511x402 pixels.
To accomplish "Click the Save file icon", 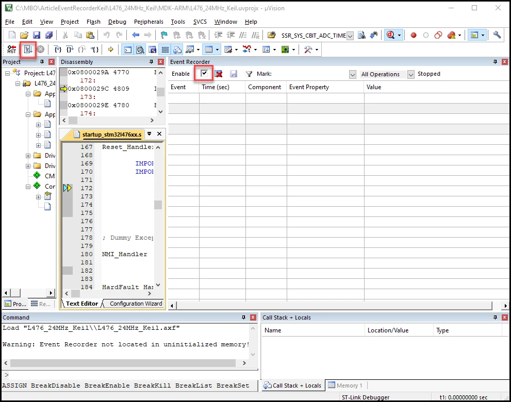I will coord(37,35).
